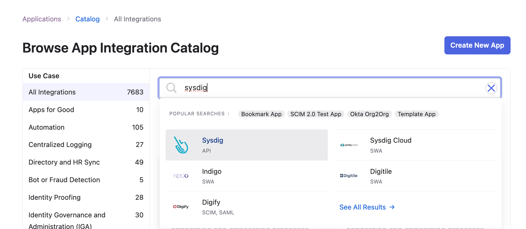Select All Integrations use case filter
Screen dimensions: 526x229
coord(86,92)
